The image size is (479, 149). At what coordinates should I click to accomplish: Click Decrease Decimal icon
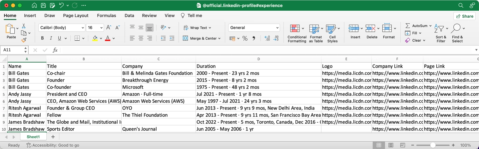pos(276,38)
